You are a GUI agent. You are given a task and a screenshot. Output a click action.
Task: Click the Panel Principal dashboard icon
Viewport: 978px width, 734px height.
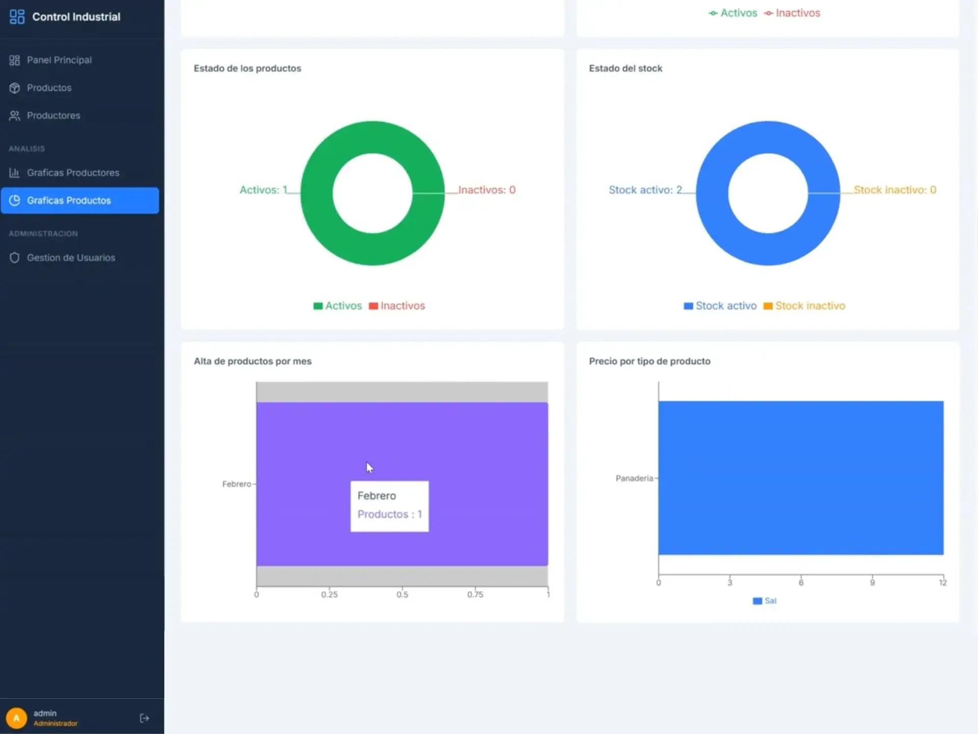click(x=14, y=60)
